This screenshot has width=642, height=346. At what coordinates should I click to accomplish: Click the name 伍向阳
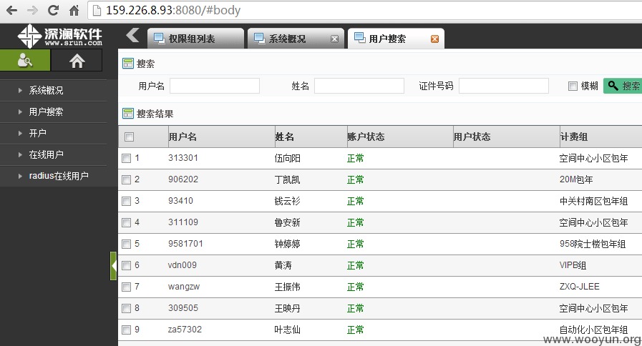click(x=288, y=158)
